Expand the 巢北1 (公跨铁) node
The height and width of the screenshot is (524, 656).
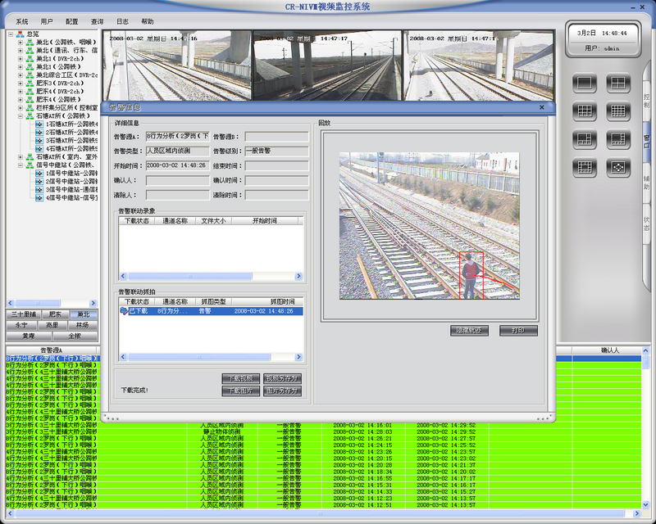20,67
